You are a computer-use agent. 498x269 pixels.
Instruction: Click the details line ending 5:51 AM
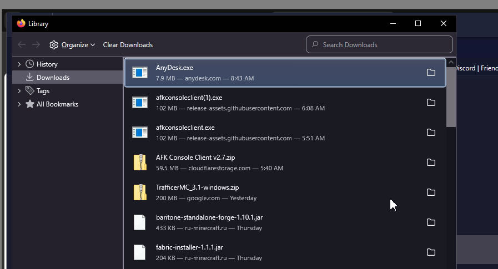pos(240,138)
